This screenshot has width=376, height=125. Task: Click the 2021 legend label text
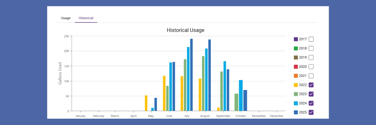click(x=303, y=76)
